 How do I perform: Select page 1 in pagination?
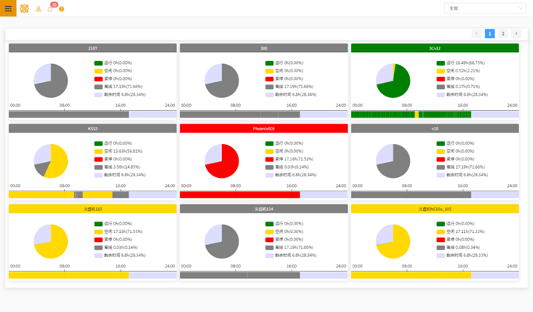490,34
